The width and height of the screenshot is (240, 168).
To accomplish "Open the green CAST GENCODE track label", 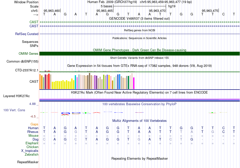I will point(34,22).
